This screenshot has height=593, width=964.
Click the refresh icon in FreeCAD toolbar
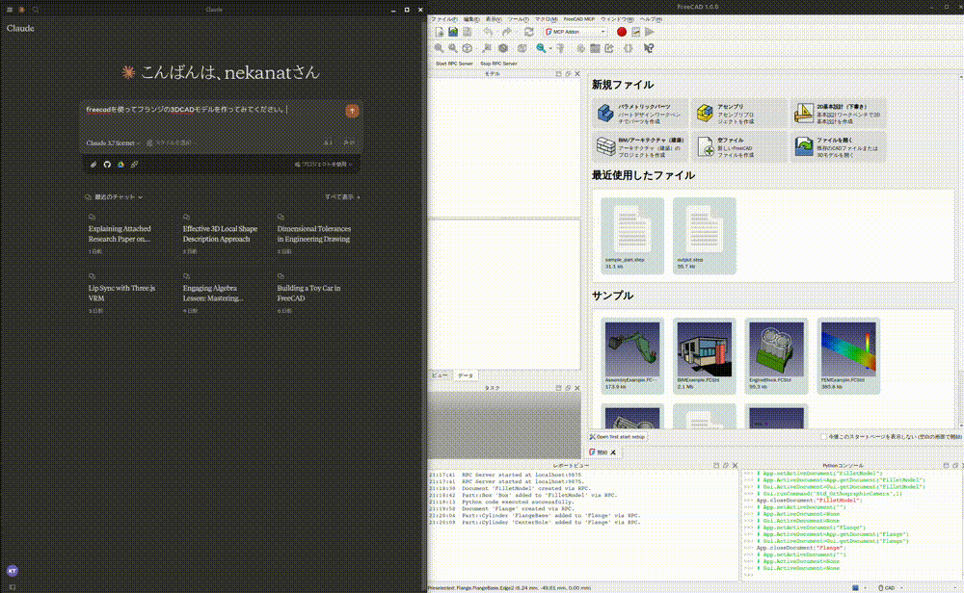[528, 32]
